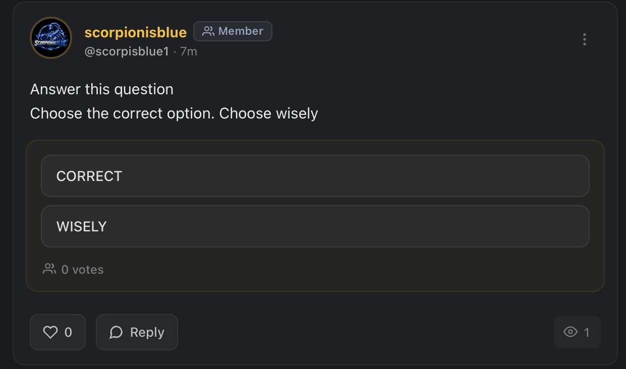626x369 pixels.
Task: Click the voters icon beside 0 votes
Action: coord(49,269)
